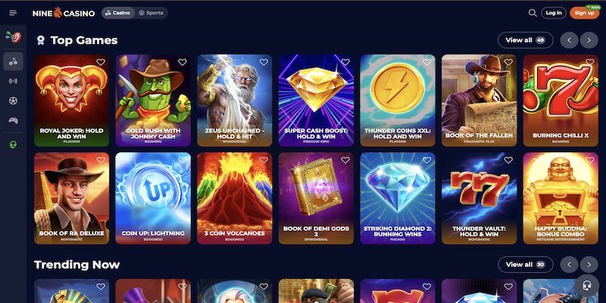
Task: Click the Log in button
Action: (x=554, y=13)
